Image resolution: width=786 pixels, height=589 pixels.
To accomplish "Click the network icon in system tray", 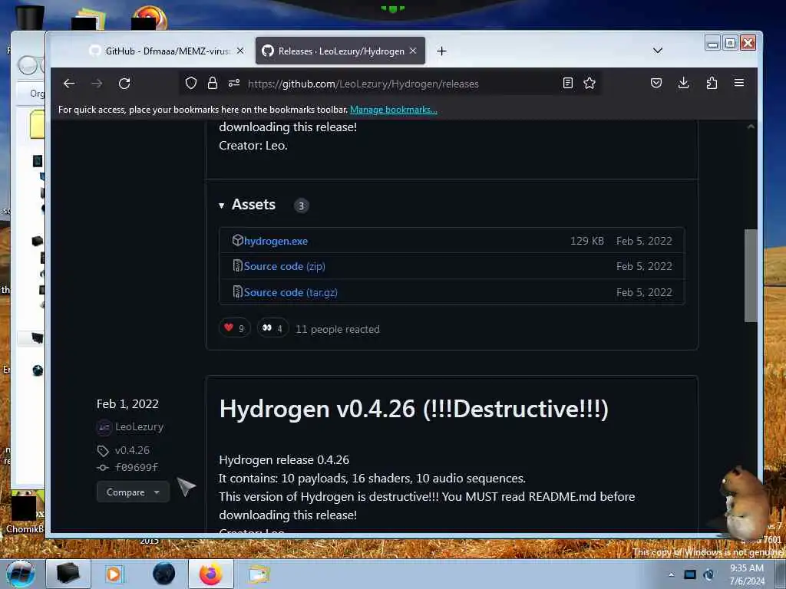I will [x=690, y=574].
